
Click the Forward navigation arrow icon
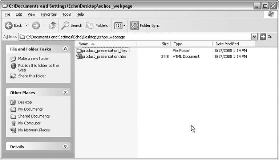(36, 25)
